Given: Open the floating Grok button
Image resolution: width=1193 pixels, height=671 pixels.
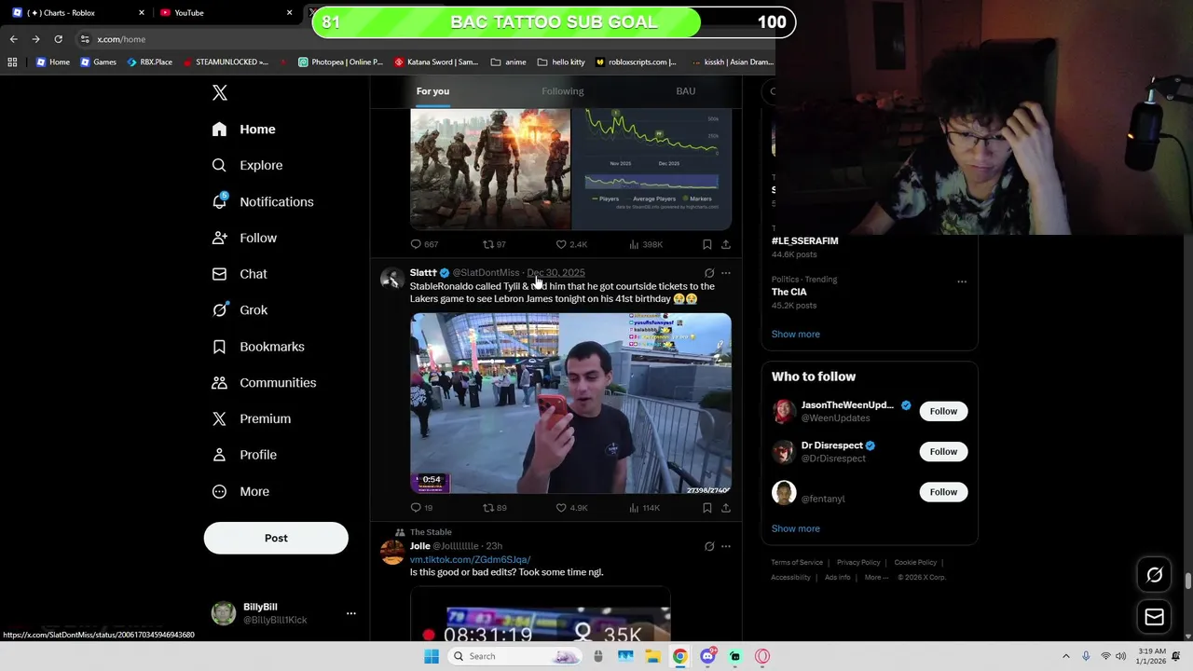Looking at the screenshot, I should click(1154, 575).
